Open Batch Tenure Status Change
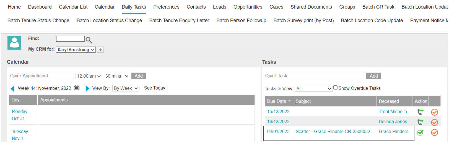449x143 pixels. click(x=38, y=21)
